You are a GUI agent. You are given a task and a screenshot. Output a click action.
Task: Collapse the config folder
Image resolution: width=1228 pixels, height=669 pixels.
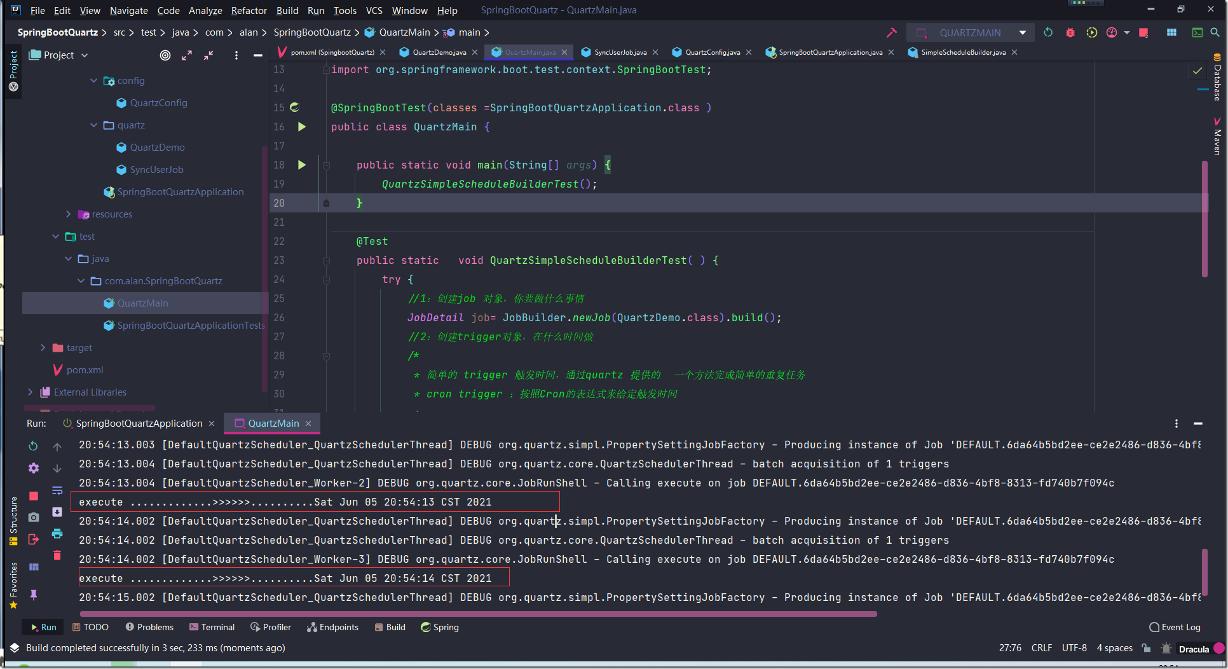[93, 81]
